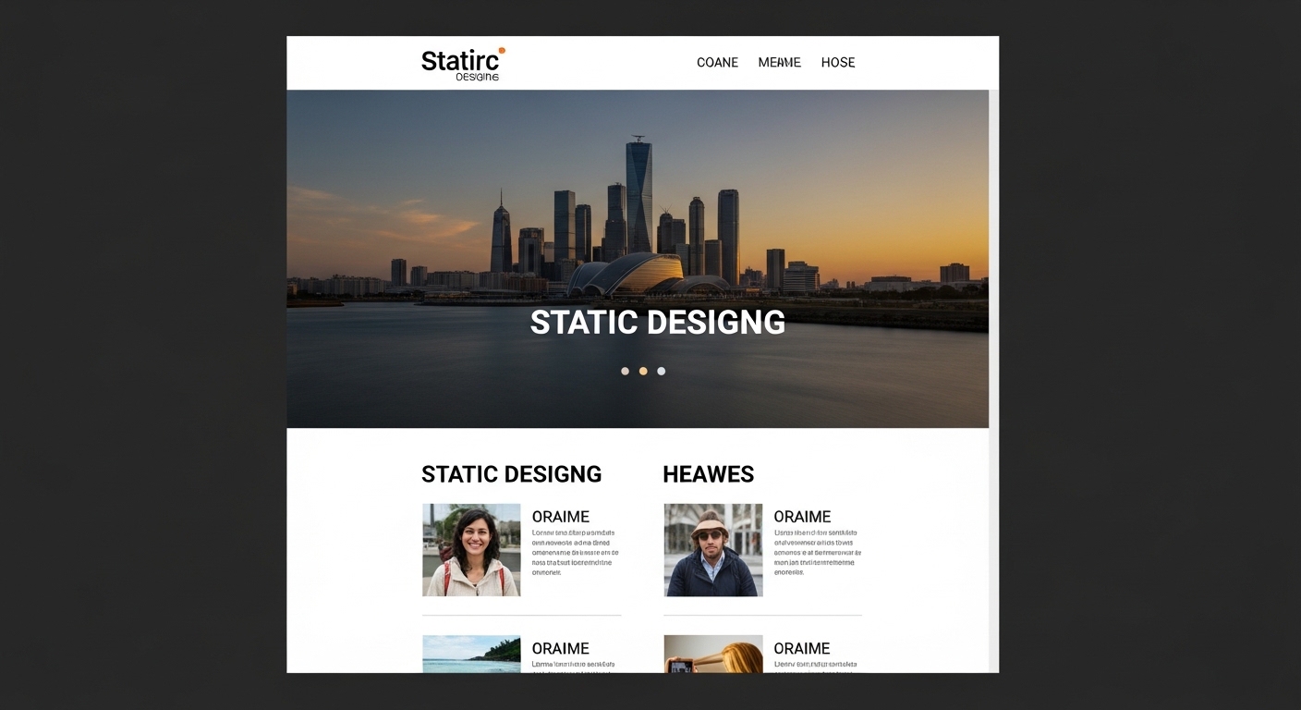
Task: Switch to the third carousel slide dot
Action: (x=661, y=371)
